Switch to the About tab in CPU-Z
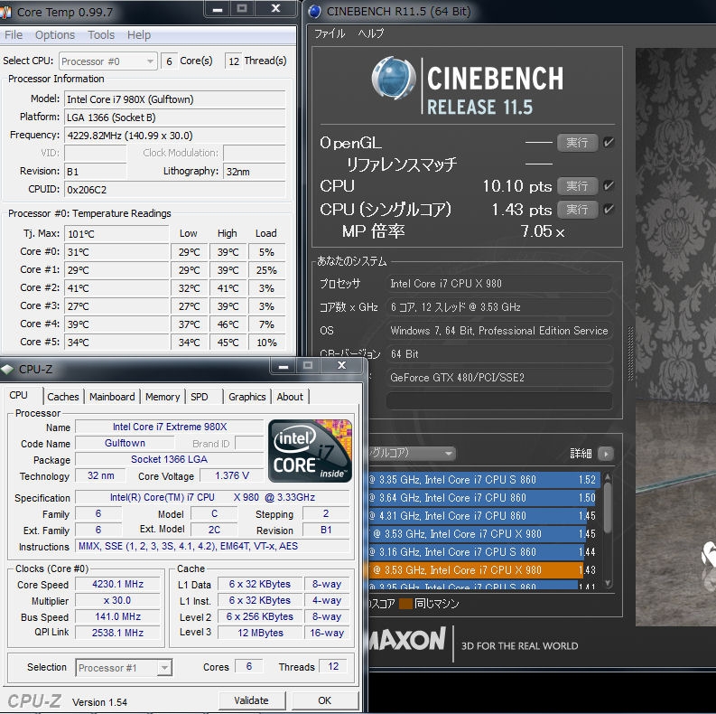Viewport: 716px width, 714px height. pyautogui.click(x=290, y=397)
